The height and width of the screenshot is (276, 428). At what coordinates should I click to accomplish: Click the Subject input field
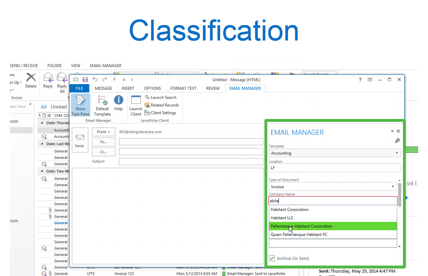(191, 162)
